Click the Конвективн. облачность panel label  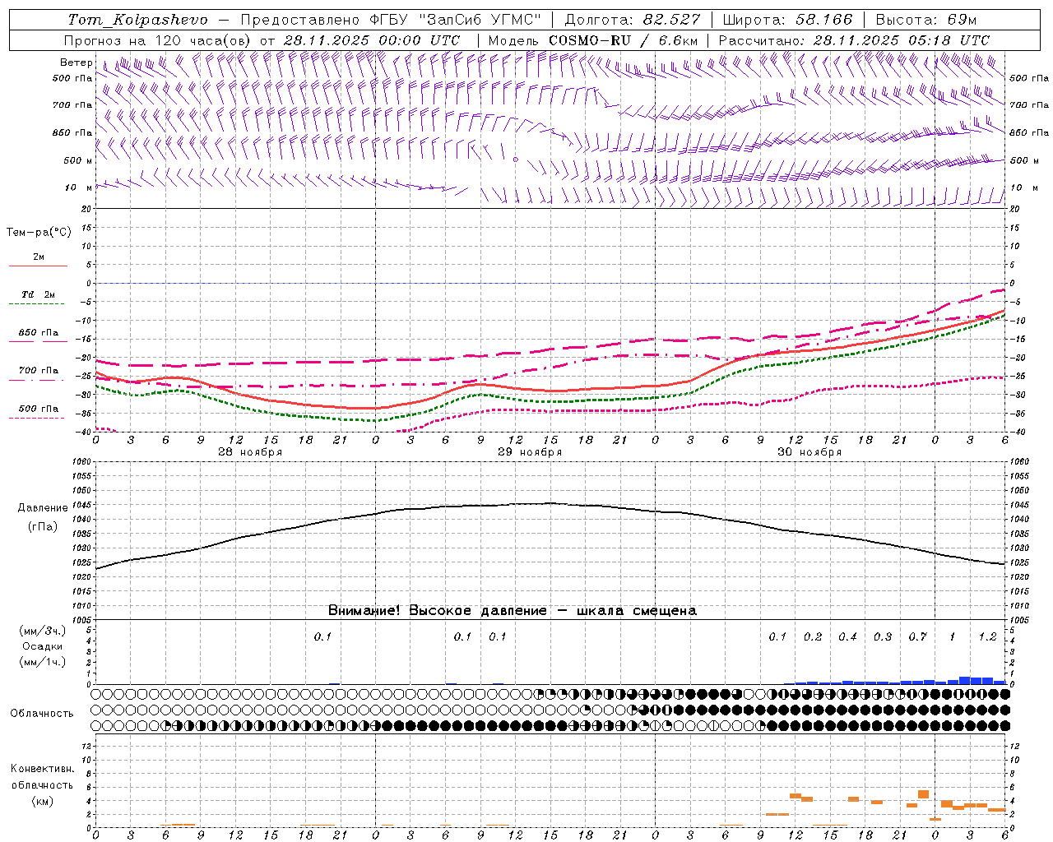click(42, 784)
